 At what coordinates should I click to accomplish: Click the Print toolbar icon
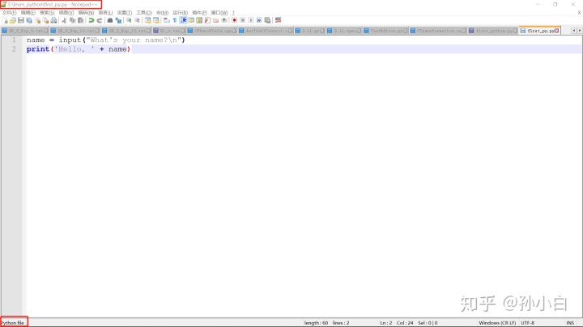(x=54, y=20)
